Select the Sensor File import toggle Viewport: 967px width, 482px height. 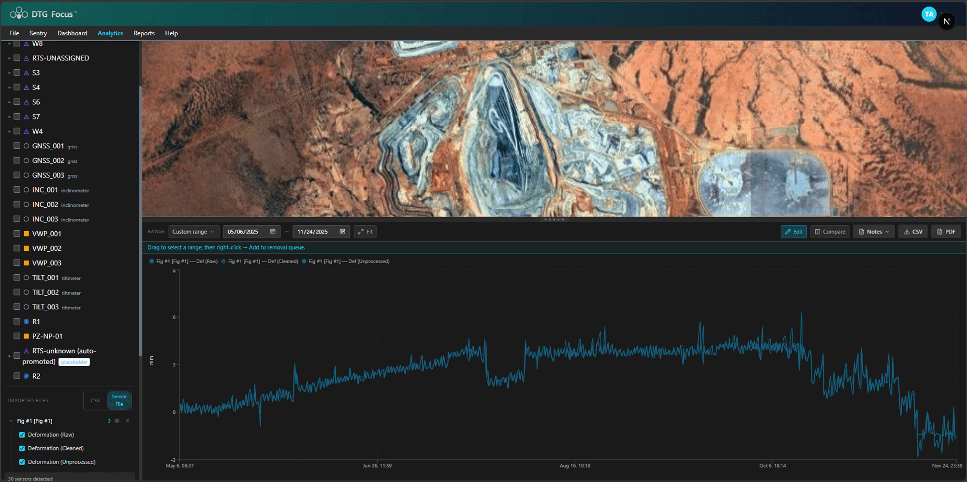(x=119, y=400)
